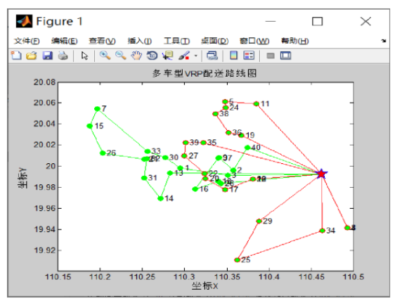
Task: Activate the Zoom Out magnifier
Action: point(120,56)
